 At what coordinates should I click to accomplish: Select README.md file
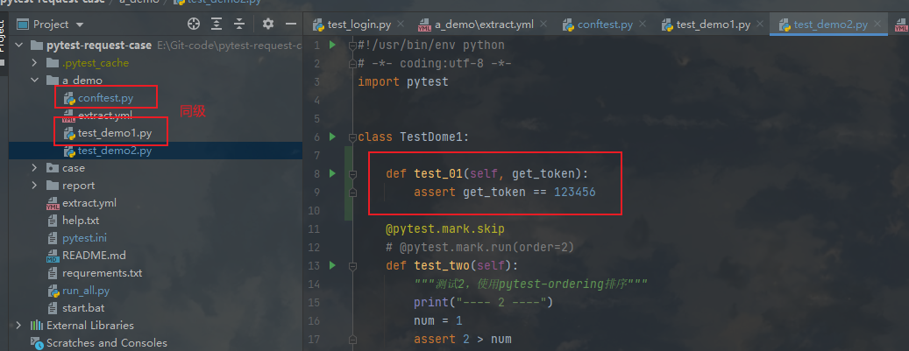(x=86, y=256)
